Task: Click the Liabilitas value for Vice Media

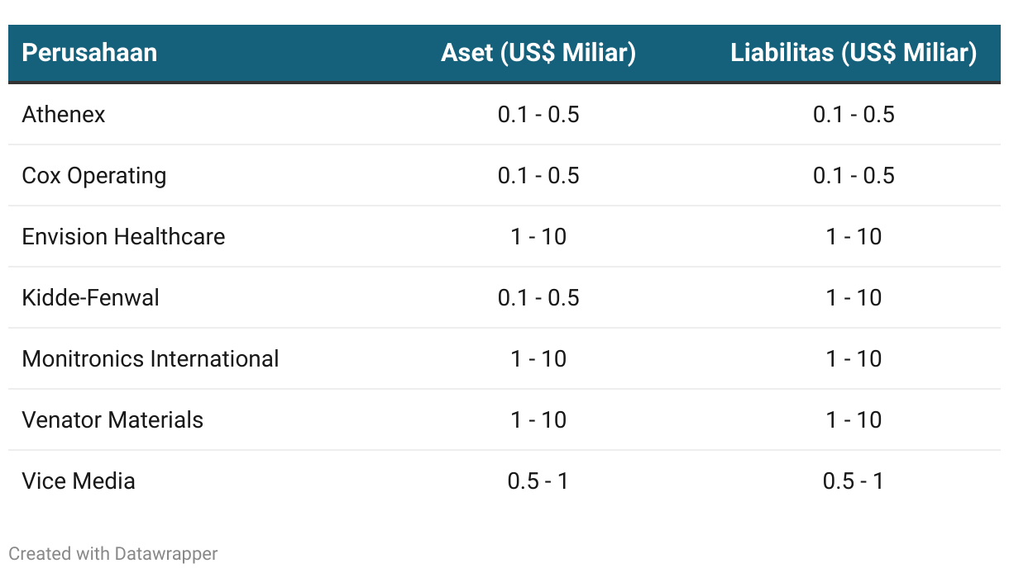Action: tap(854, 481)
